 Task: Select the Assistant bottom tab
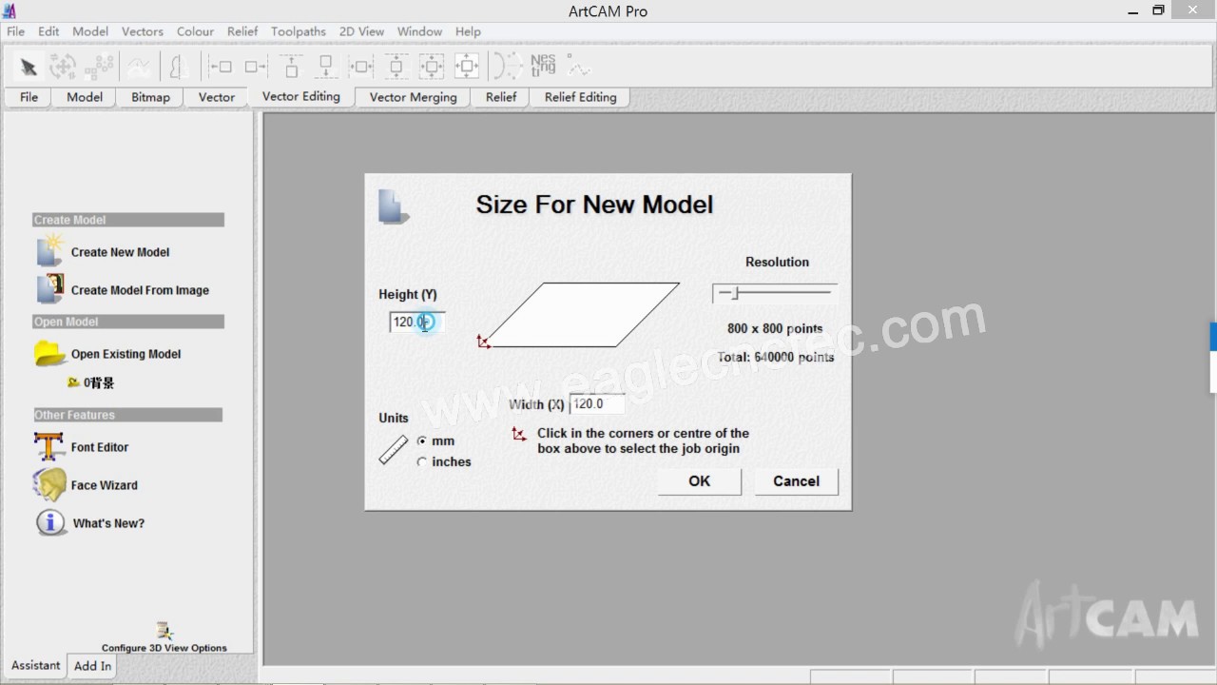(36, 665)
